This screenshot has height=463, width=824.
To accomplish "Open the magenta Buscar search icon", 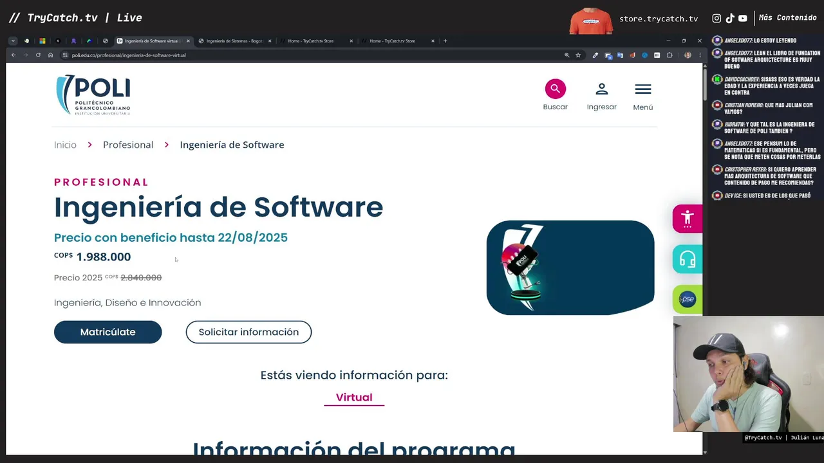I will [x=555, y=89].
